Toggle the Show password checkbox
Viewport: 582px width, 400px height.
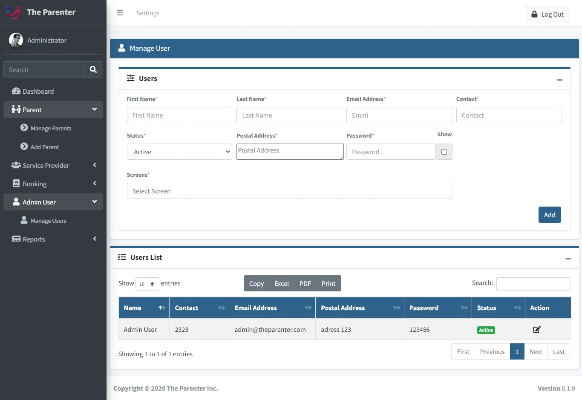click(444, 152)
